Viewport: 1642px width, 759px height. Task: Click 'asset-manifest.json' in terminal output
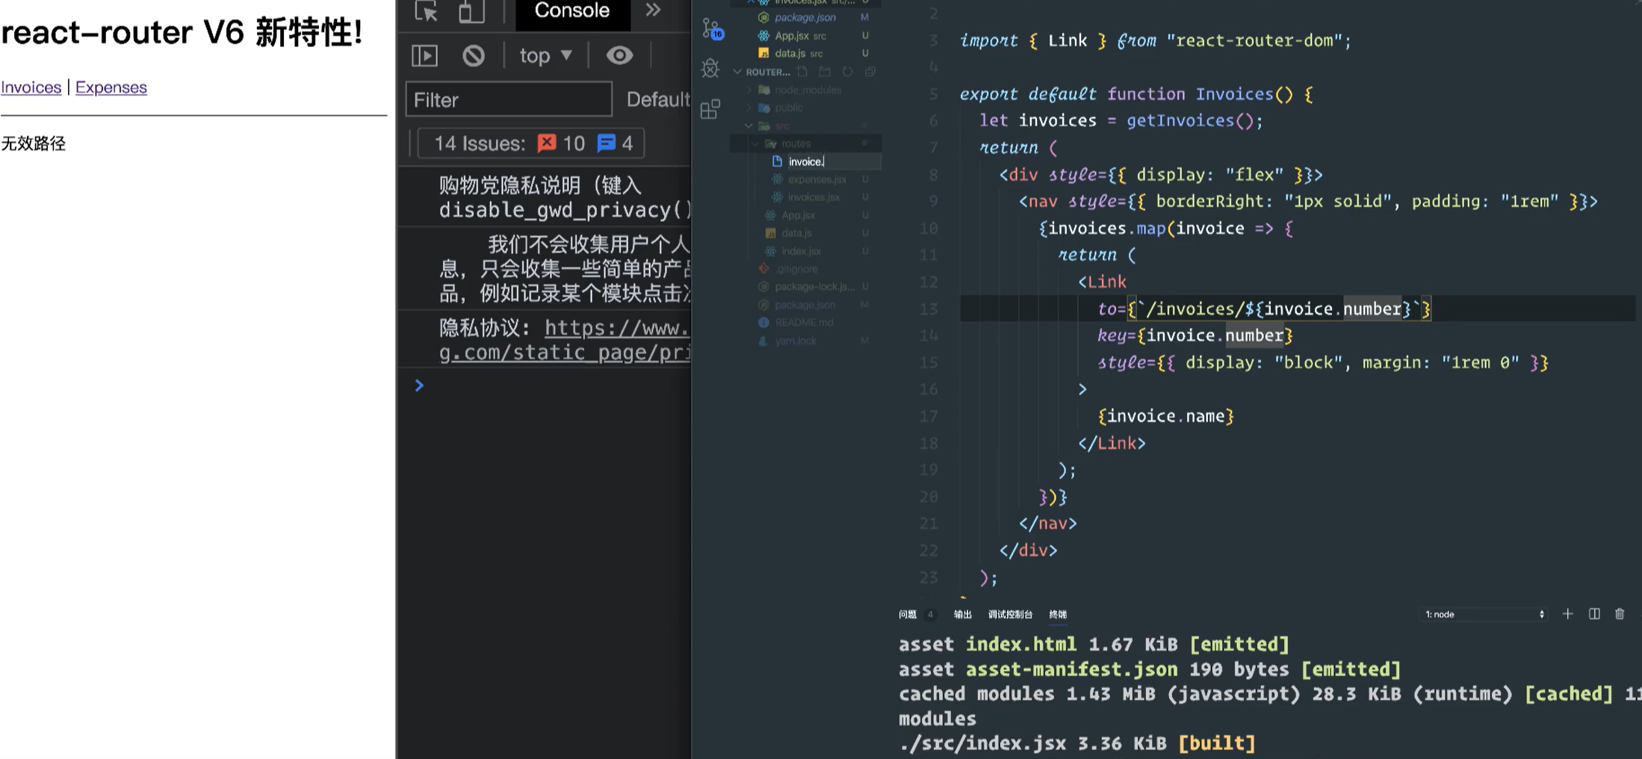pyautogui.click(x=1071, y=669)
